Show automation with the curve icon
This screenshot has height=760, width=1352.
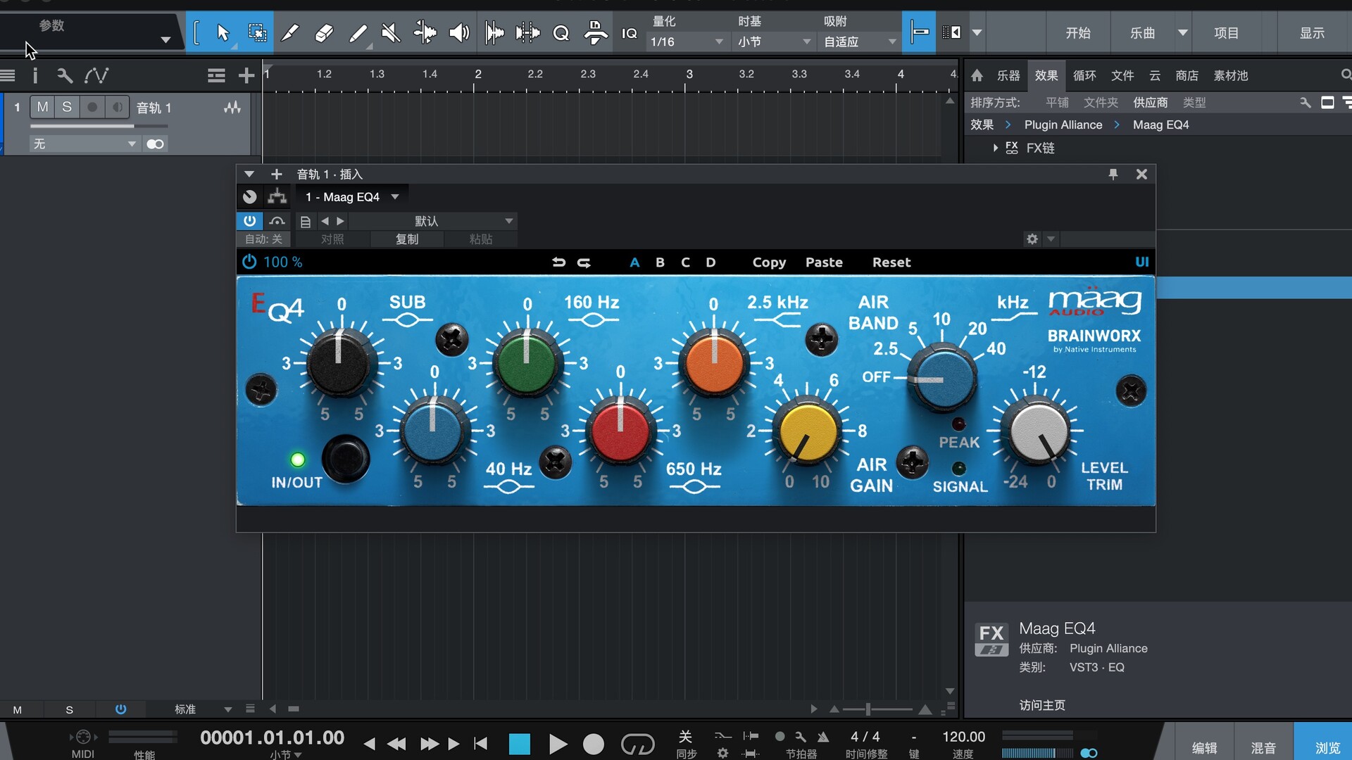point(96,75)
